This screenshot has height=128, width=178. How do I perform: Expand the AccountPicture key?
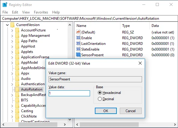[12, 31]
